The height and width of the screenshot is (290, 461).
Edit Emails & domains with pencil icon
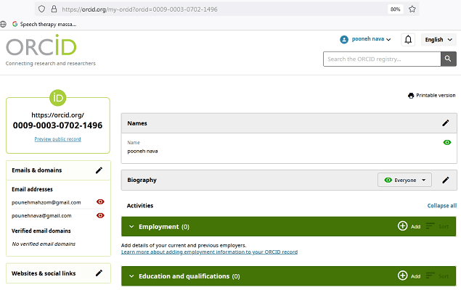coord(99,170)
